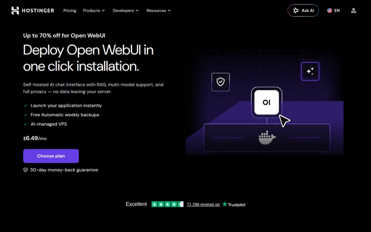Expand the Products dropdown menu

coord(94,10)
